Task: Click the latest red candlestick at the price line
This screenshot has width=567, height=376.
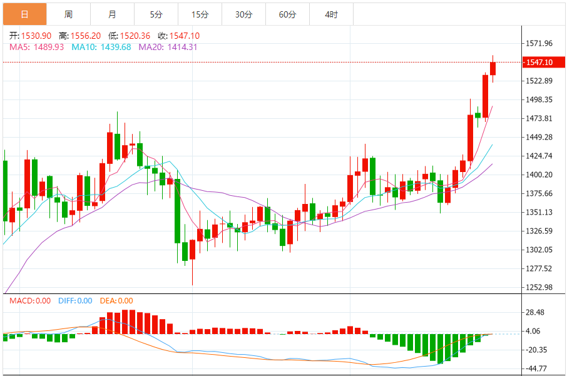Action: coord(493,69)
